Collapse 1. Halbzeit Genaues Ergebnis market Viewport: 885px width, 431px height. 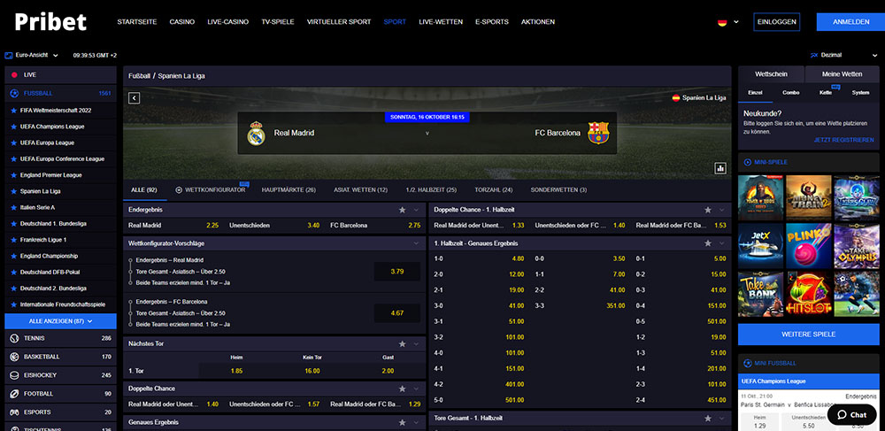722,243
